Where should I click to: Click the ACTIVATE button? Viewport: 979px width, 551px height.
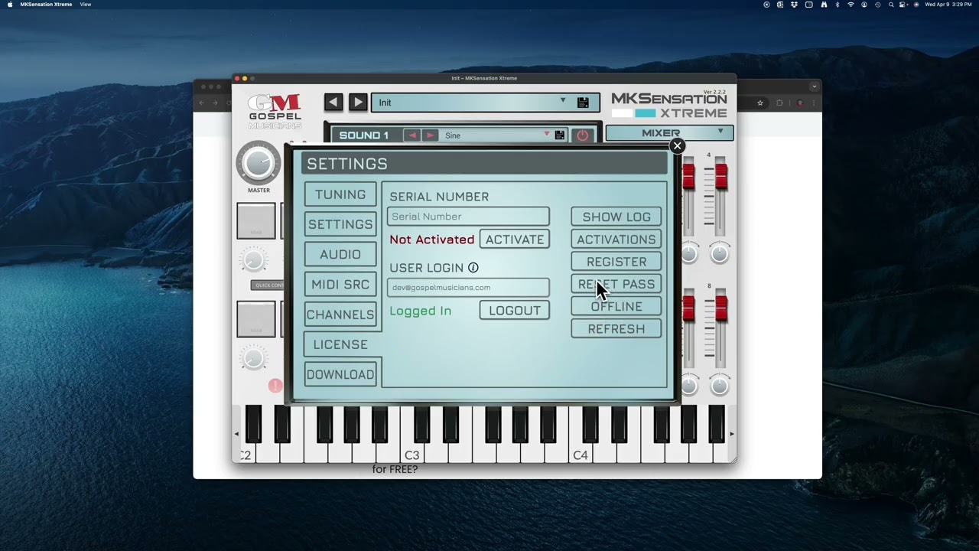point(515,240)
